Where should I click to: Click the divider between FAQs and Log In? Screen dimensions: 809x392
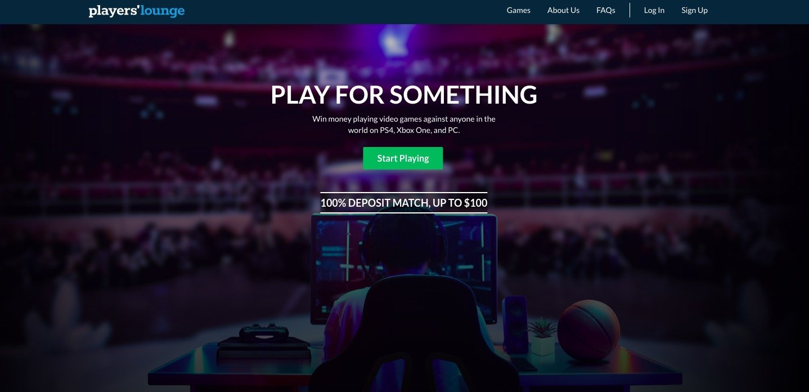(630, 10)
